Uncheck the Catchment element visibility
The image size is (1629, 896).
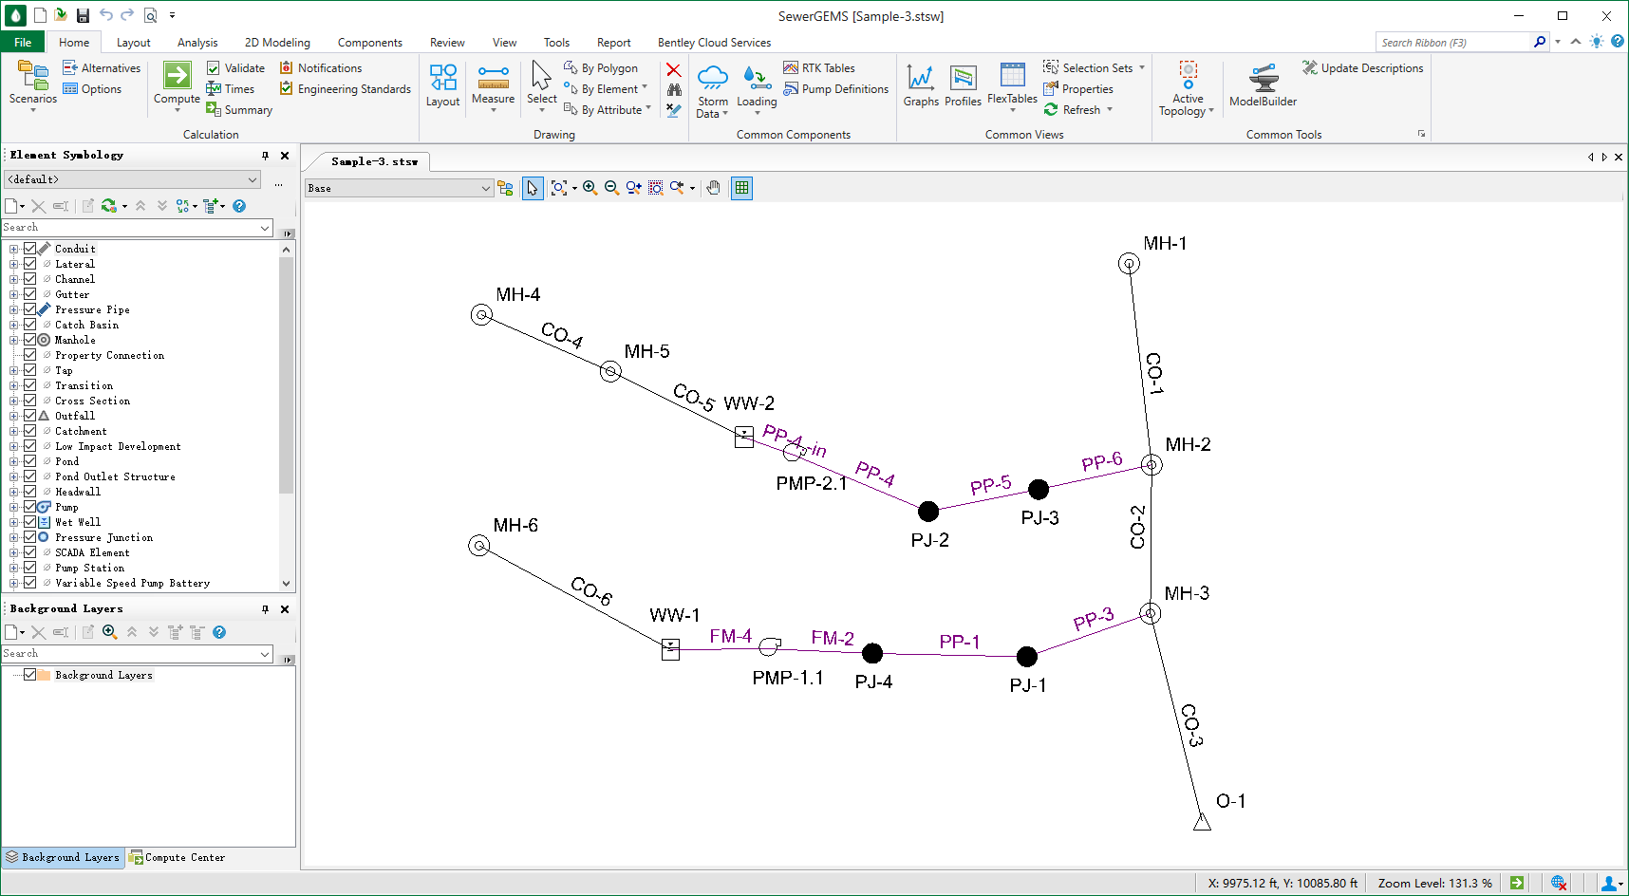coord(32,430)
